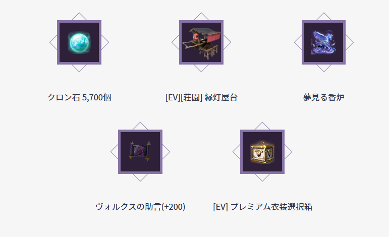Click the プレミアム衣装選択箱 label
The image size is (389, 237).
pyautogui.click(x=271, y=207)
